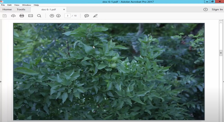Open the Find text magnifier icon
Viewport: 224px width, 122px height.
point(39,16)
